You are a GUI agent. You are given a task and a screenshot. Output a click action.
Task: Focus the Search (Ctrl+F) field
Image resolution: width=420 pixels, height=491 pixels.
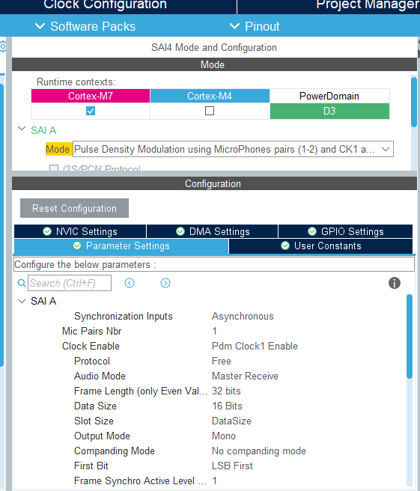(70, 283)
